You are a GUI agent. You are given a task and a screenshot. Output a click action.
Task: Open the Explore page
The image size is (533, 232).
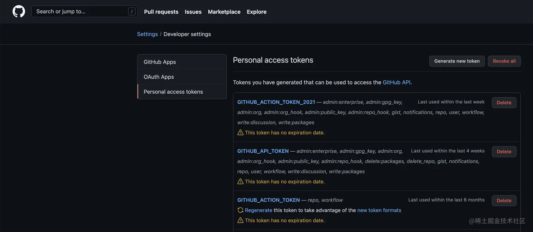point(257,12)
